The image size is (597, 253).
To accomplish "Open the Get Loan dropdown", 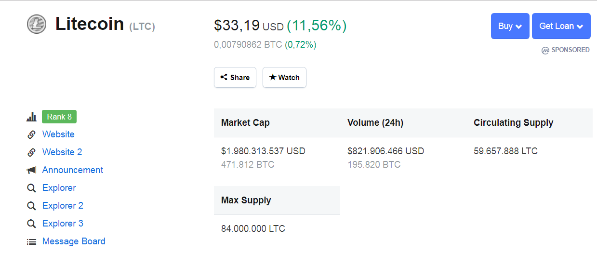I will coord(561,26).
